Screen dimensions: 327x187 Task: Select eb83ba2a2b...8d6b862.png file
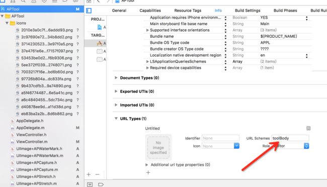[47, 114]
